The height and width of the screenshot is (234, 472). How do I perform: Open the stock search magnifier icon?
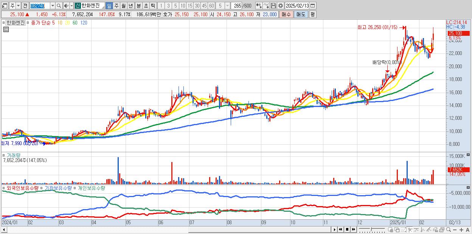click(59, 6)
